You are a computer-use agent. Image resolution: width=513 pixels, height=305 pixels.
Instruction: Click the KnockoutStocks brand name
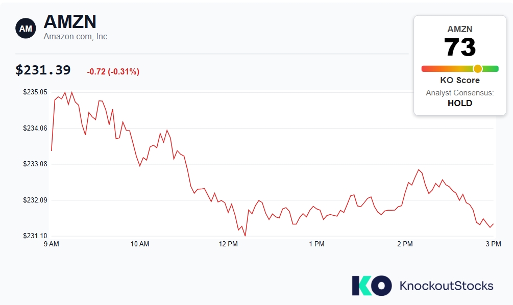446,286
